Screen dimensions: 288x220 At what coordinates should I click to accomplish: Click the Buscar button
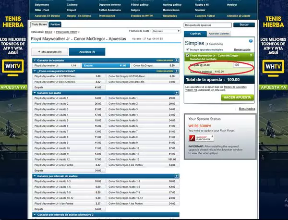point(244,25)
